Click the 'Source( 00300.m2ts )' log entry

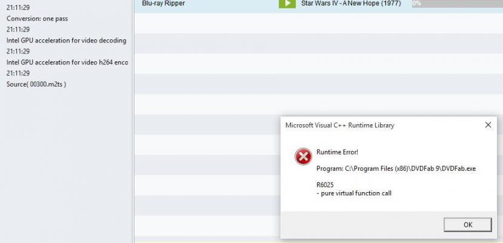point(36,84)
